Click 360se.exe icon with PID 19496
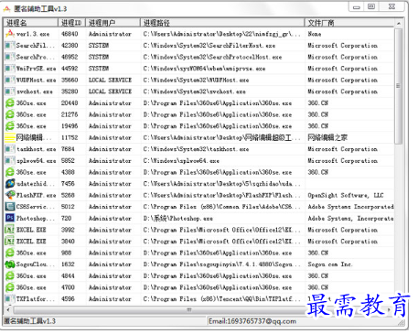The height and width of the screenshot is (334, 418). pos(10,126)
